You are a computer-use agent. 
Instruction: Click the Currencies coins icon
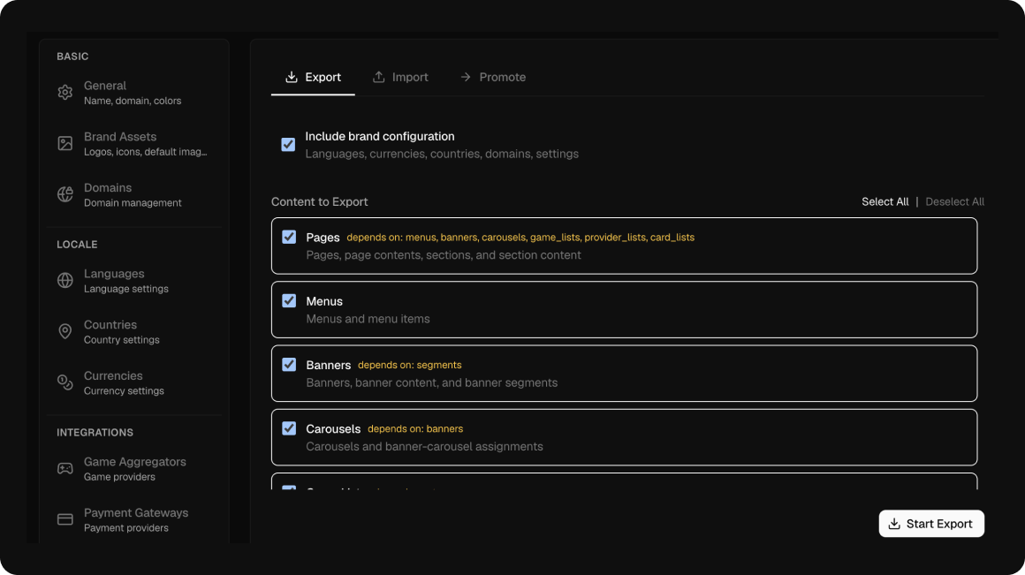pyautogui.click(x=65, y=382)
